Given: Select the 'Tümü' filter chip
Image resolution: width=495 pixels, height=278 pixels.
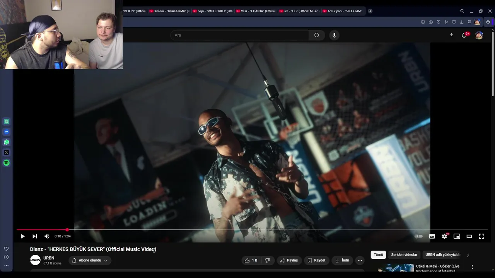Looking at the screenshot, I should [x=378, y=255].
